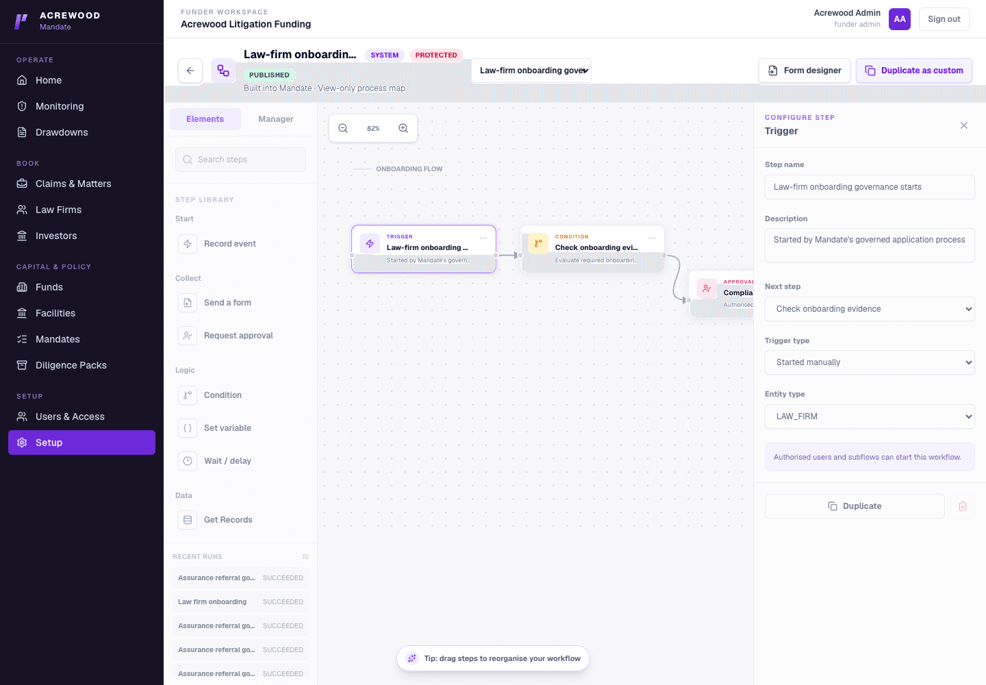Click the Request approval person icon
986x685 pixels.
pyautogui.click(x=188, y=336)
